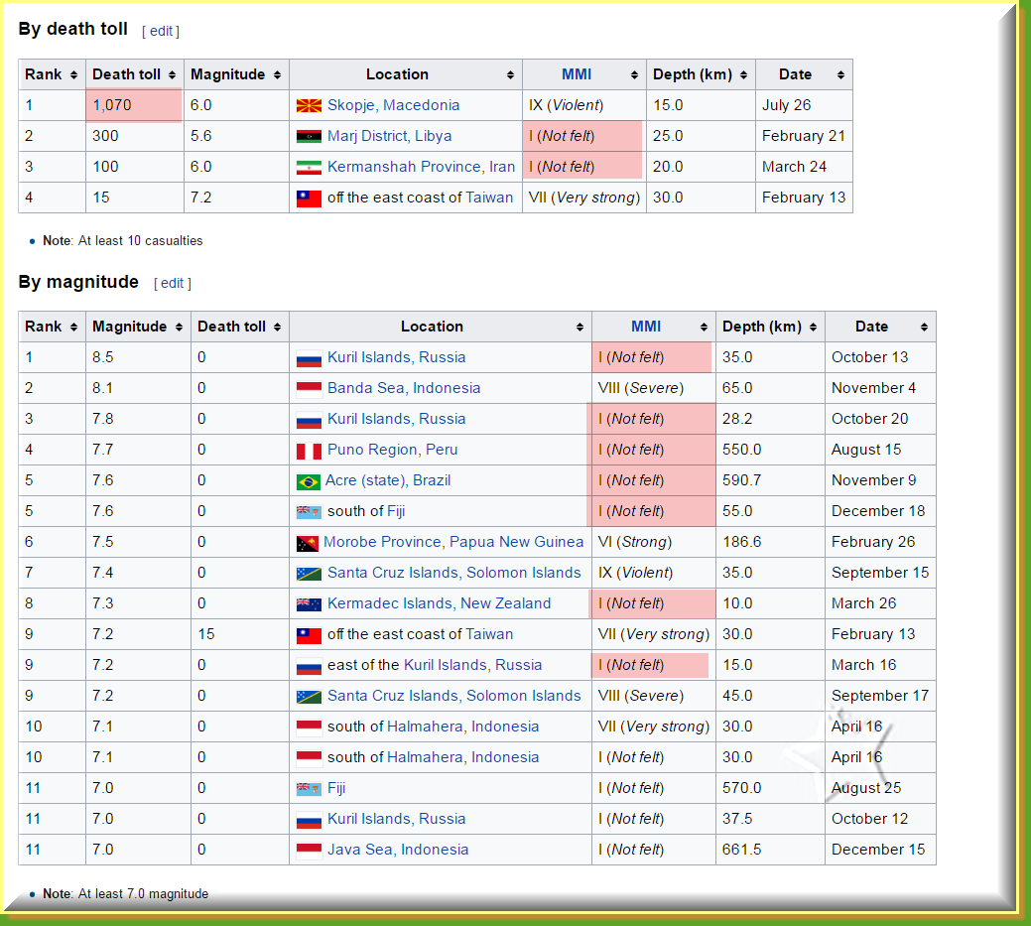The height and width of the screenshot is (926, 1031).
Task: Sort magnitude table by Depth arrows
Action: tap(813, 327)
